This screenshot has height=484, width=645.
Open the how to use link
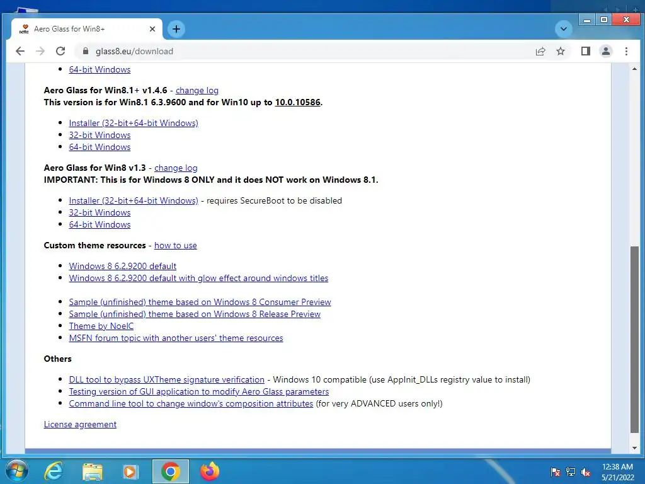175,245
